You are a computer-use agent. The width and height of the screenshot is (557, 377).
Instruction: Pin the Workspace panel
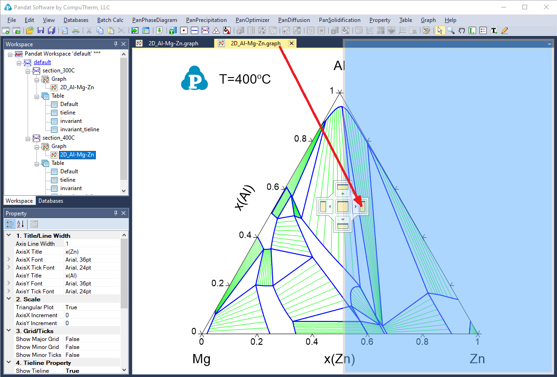(x=116, y=44)
